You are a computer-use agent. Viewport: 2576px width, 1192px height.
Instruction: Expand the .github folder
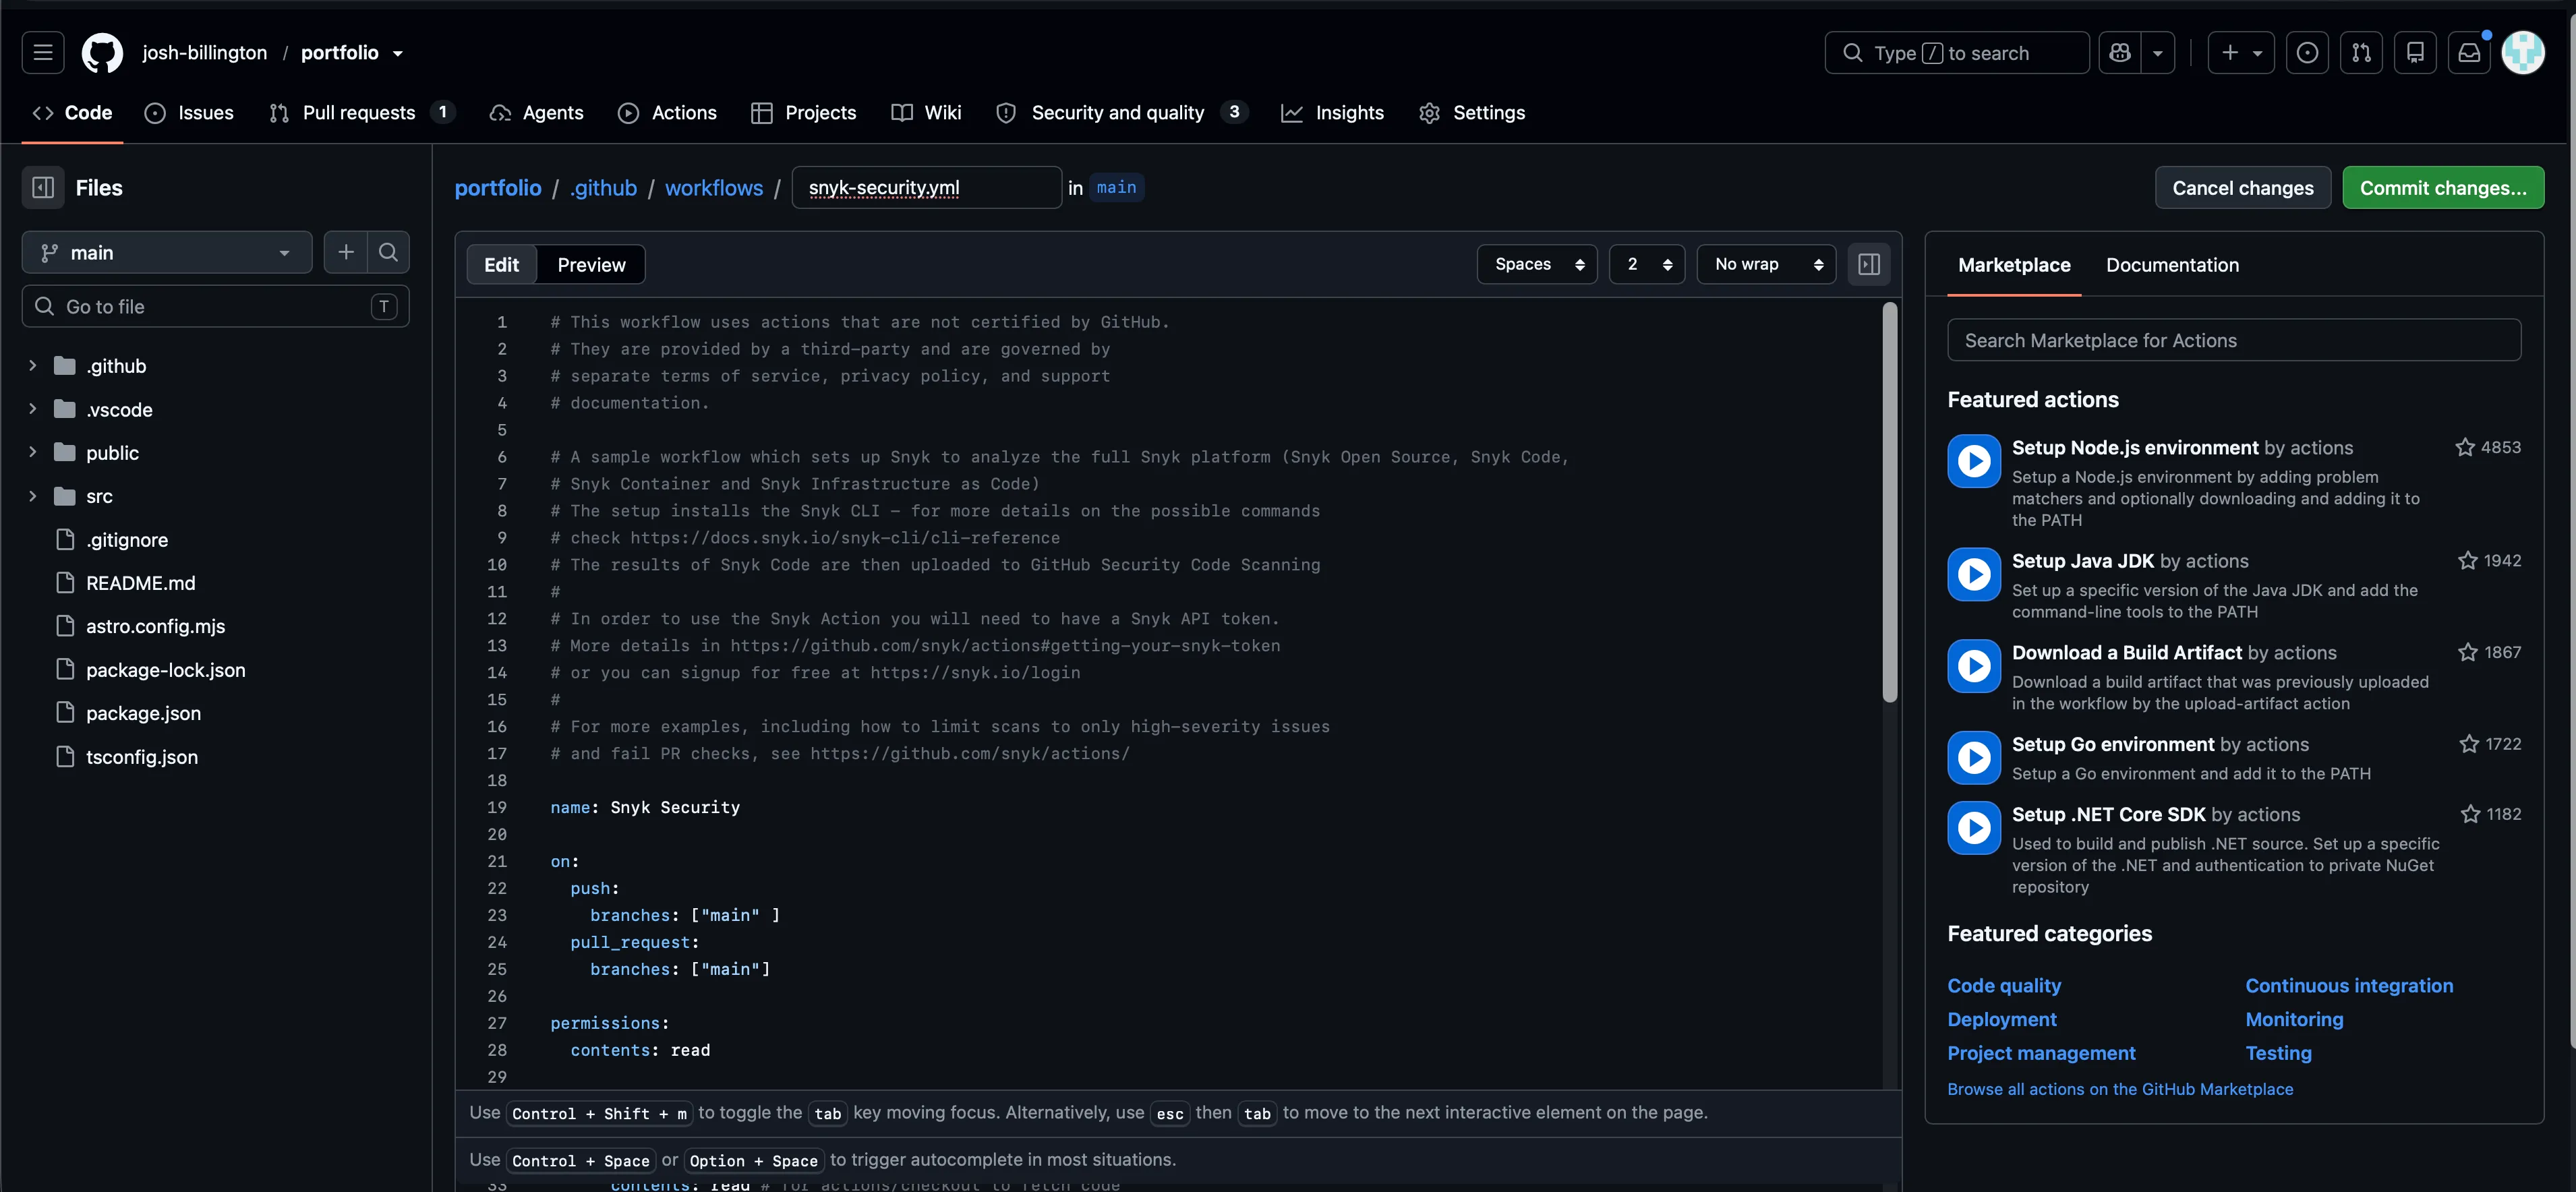32,366
